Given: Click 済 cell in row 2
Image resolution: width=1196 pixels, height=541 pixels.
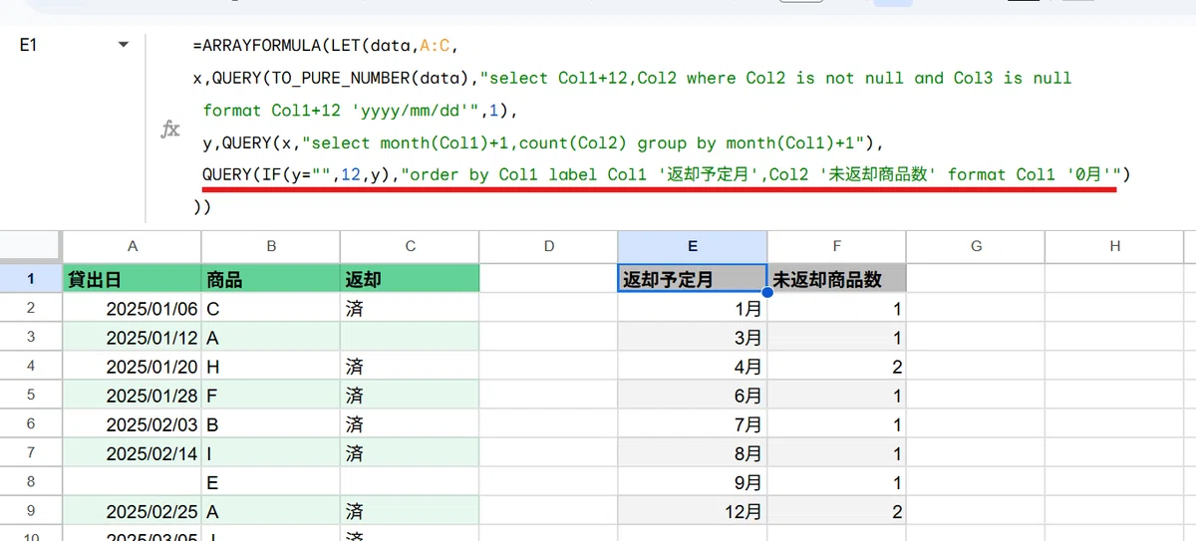Looking at the screenshot, I should point(410,309).
